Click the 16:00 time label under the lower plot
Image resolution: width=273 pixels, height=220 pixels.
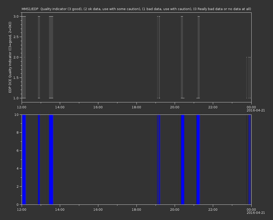click(x=98, y=210)
